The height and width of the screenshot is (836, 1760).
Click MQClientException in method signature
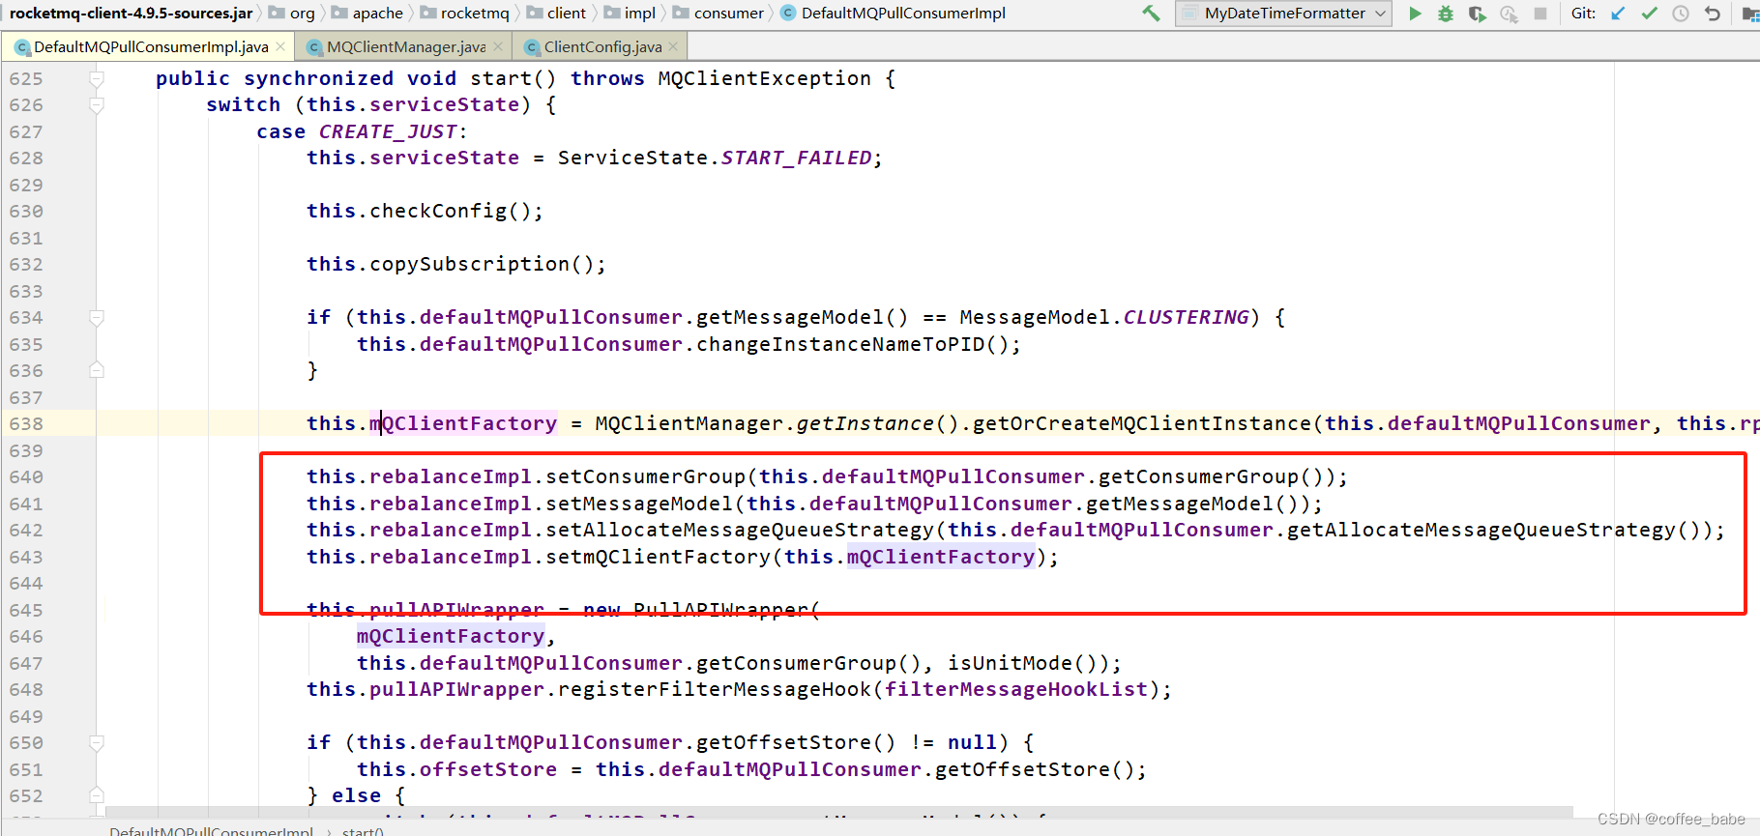pyautogui.click(x=764, y=78)
